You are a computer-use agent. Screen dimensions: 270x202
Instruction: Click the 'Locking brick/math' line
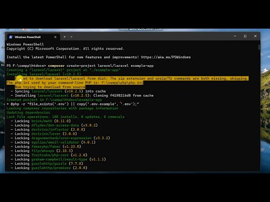pyautogui.click(x=40, y=121)
